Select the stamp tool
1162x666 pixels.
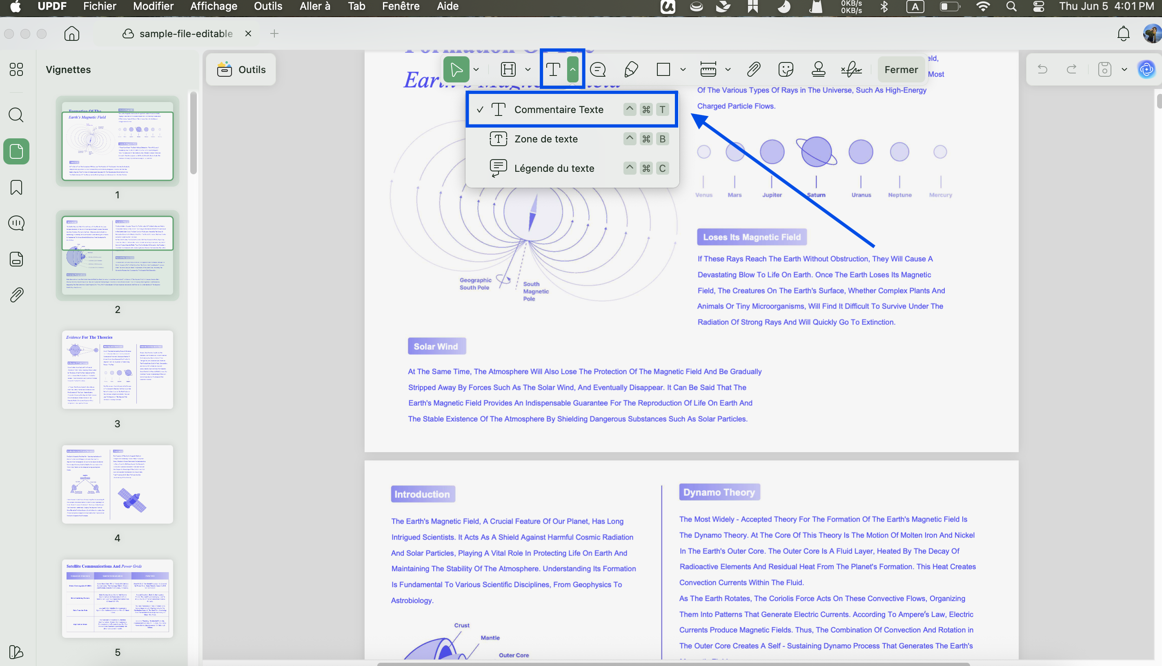(818, 69)
